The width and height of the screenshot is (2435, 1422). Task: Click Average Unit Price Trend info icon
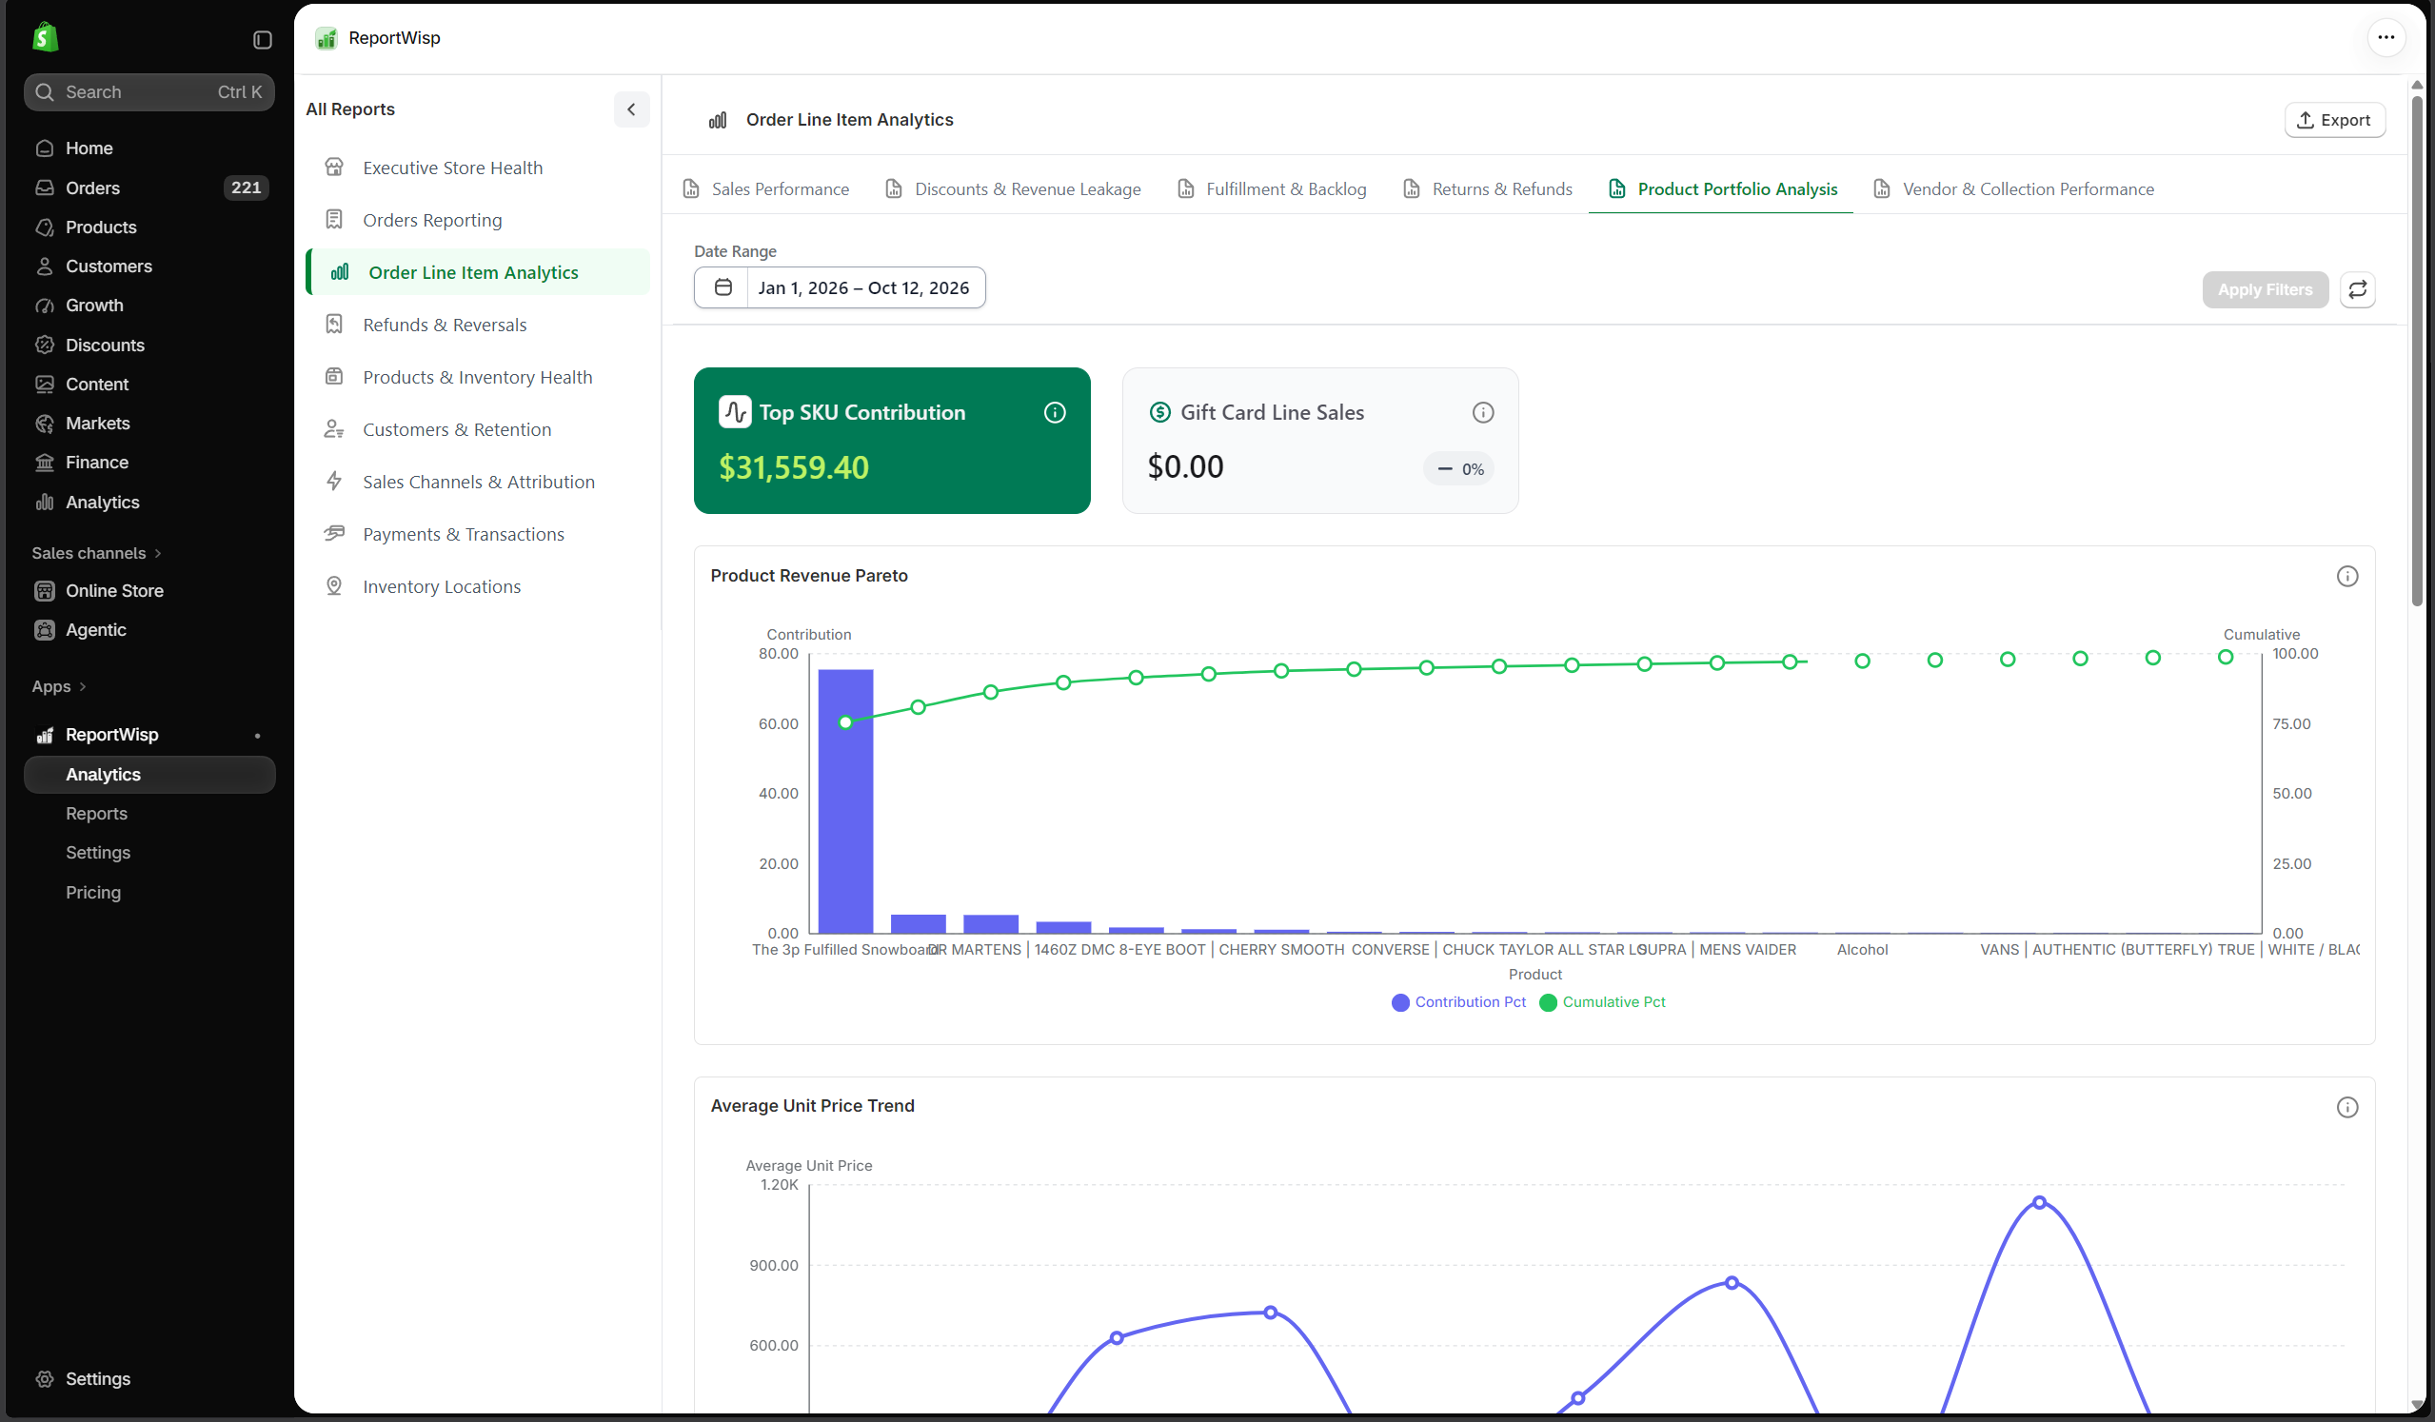coord(2346,1107)
